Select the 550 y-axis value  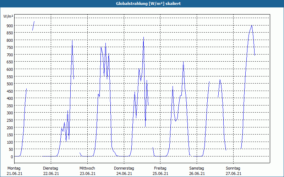pyautogui.click(x=10, y=77)
